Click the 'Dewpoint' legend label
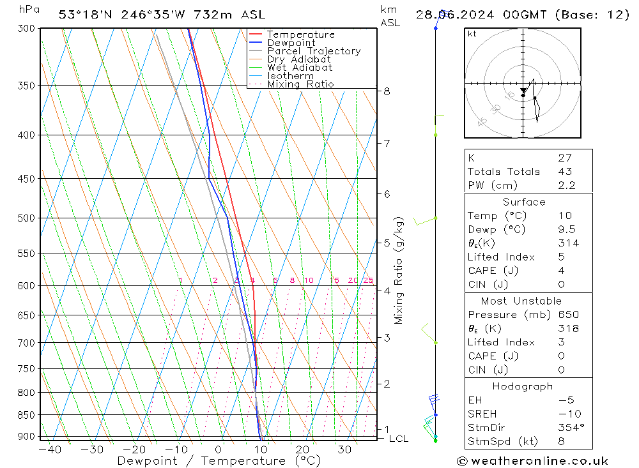The image size is (639, 468). tap(291, 43)
